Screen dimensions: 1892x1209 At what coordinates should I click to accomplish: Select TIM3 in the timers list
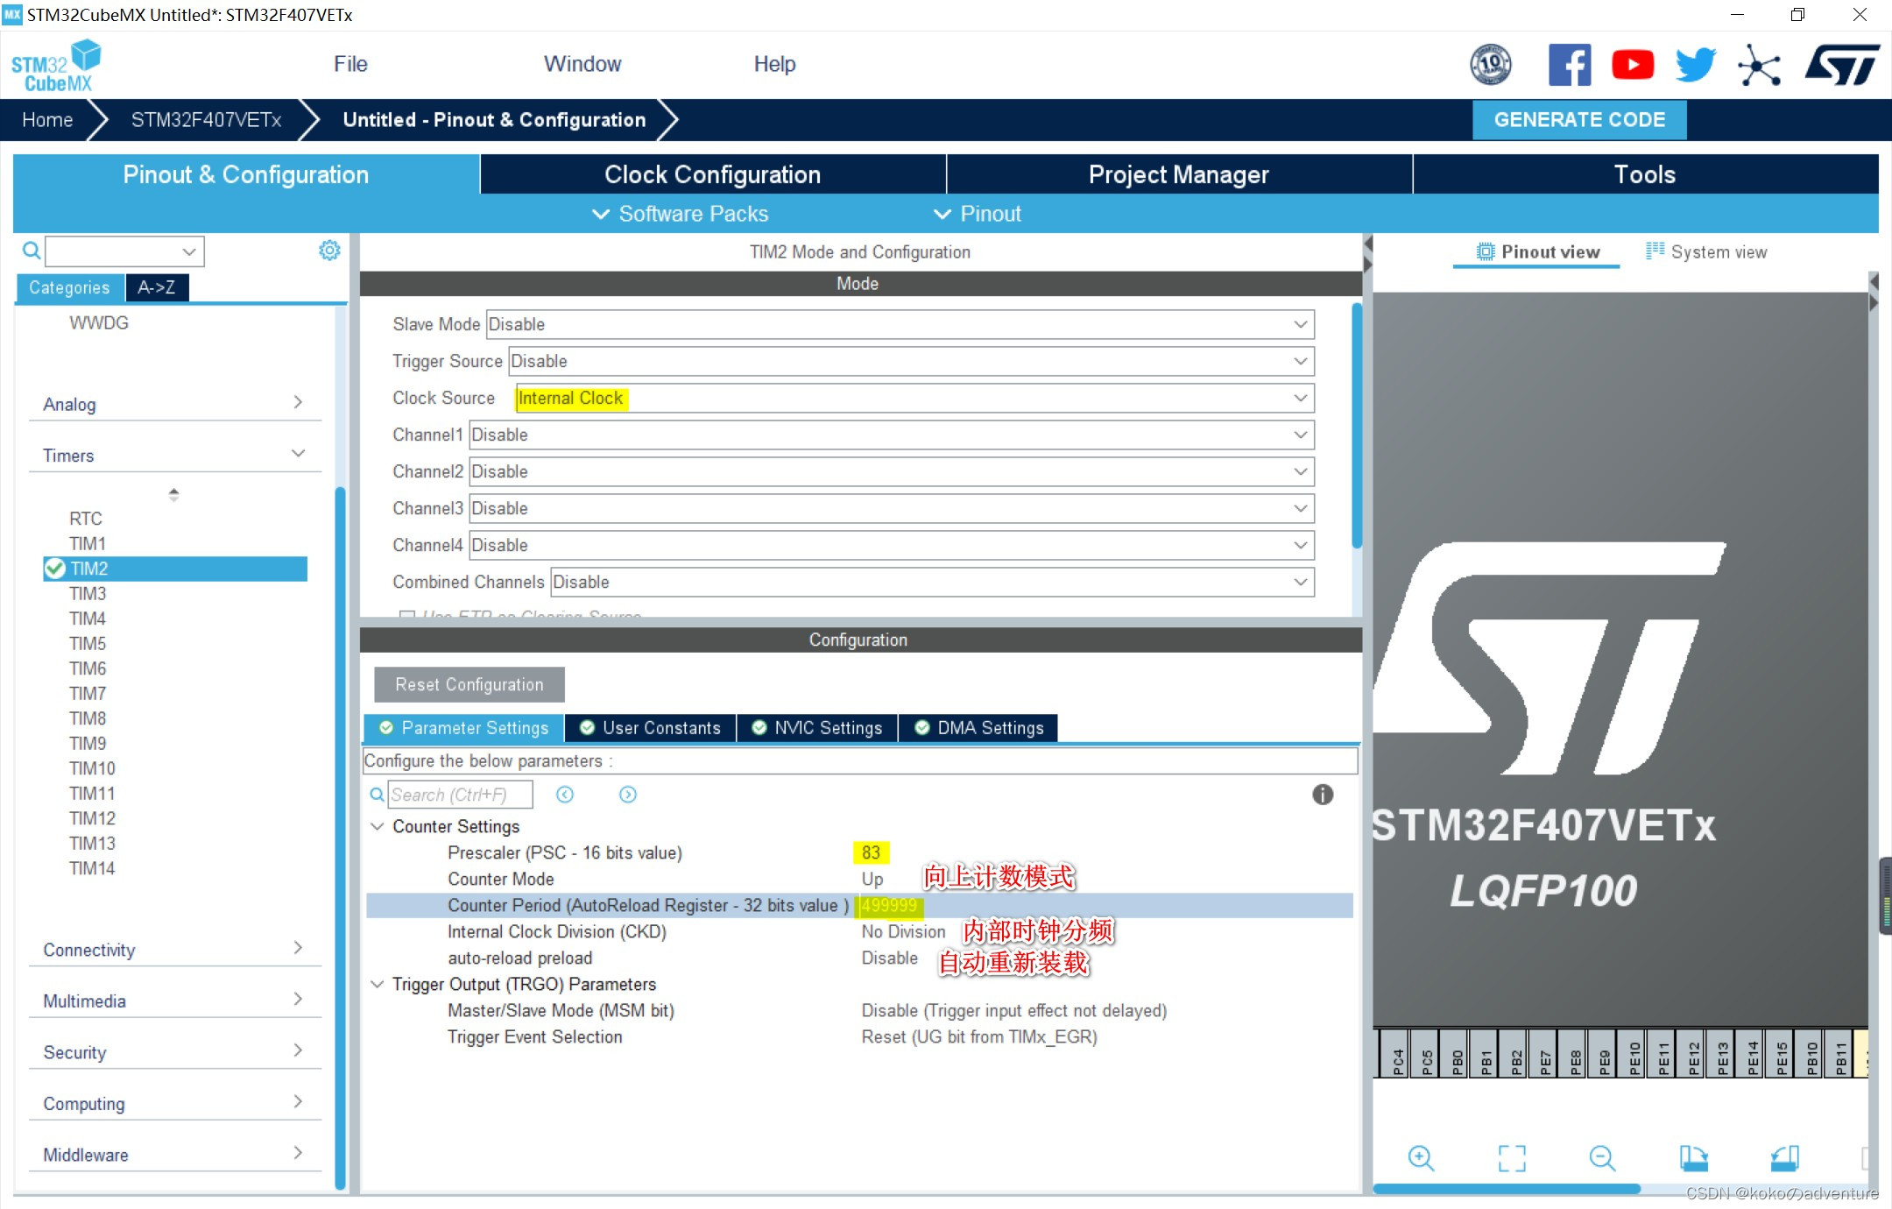[88, 593]
